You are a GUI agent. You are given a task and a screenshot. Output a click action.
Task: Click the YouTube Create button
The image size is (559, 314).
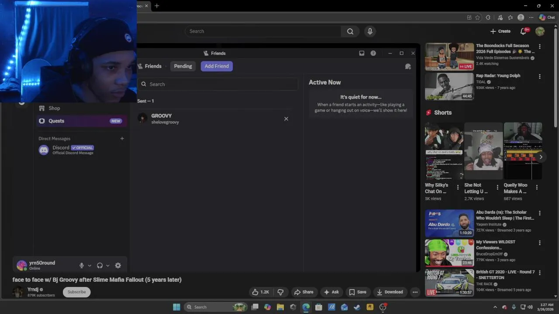[x=500, y=31]
